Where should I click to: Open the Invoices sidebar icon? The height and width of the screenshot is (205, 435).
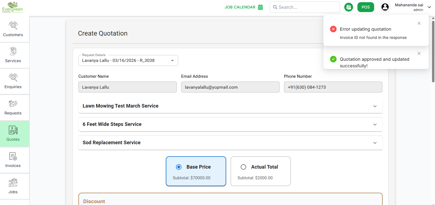click(13, 160)
